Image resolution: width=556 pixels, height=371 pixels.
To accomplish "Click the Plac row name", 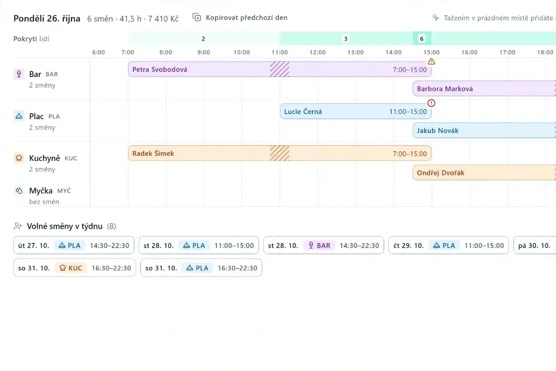I will point(37,116).
